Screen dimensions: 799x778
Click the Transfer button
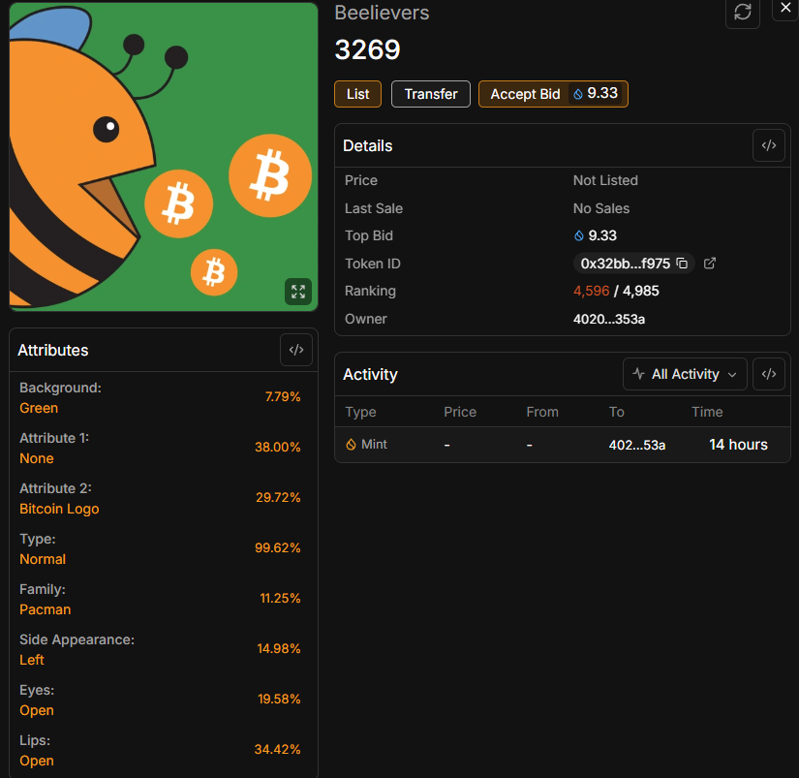click(431, 94)
